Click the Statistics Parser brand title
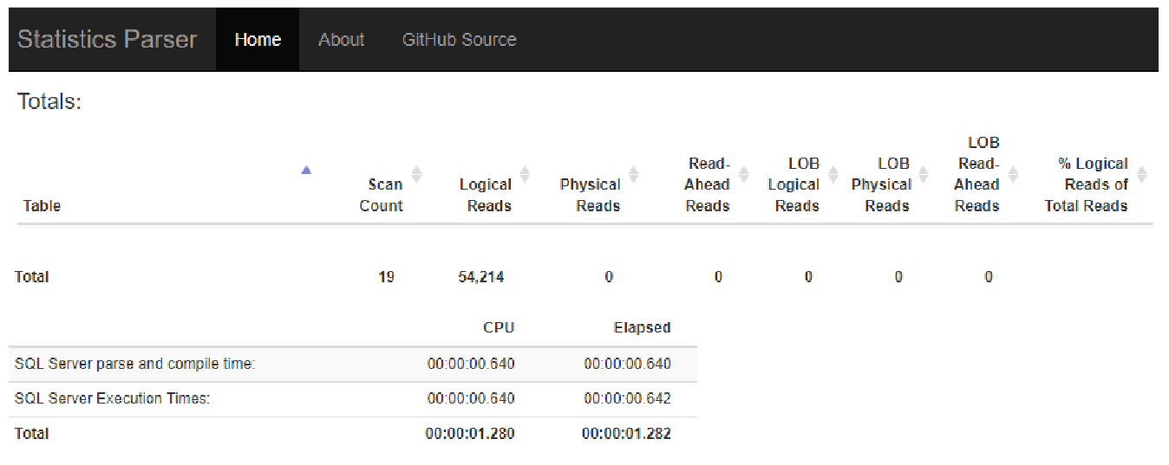The width and height of the screenshot is (1169, 465). pyautogui.click(x=107, y=40)
